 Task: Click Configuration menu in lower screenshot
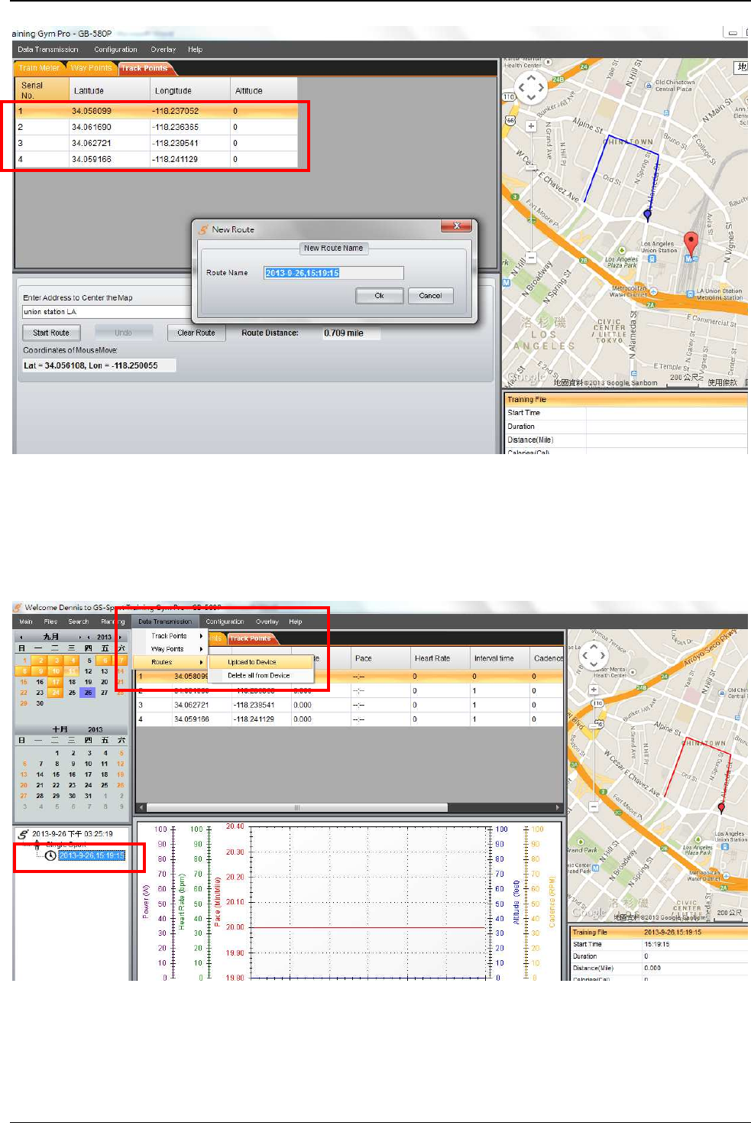[225, 622]
